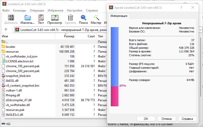Open the Операции menu
203x127 pixels.
37,10
